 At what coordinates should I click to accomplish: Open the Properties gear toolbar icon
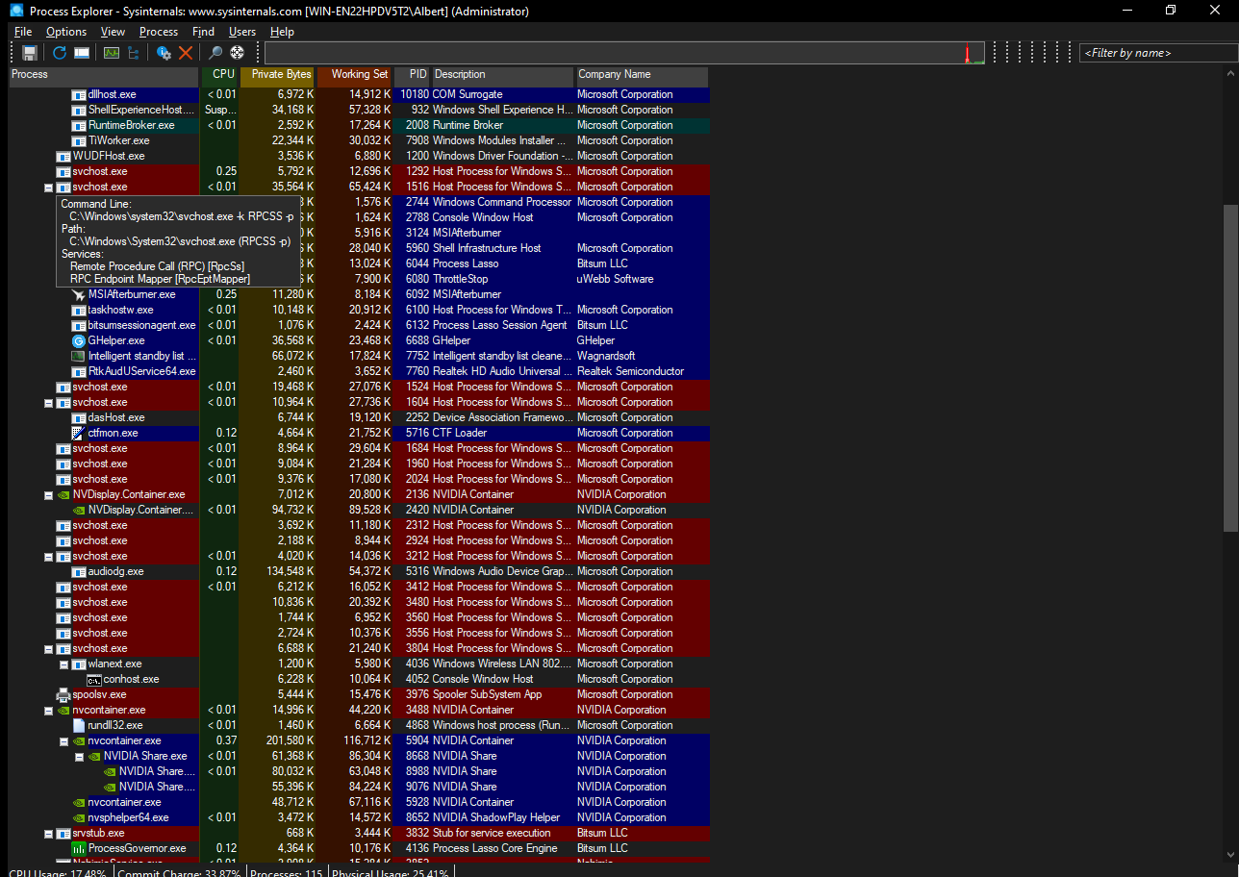pos(164,53)
